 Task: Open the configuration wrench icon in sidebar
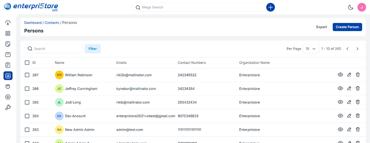pyautogui.click(x=8, y=108)
